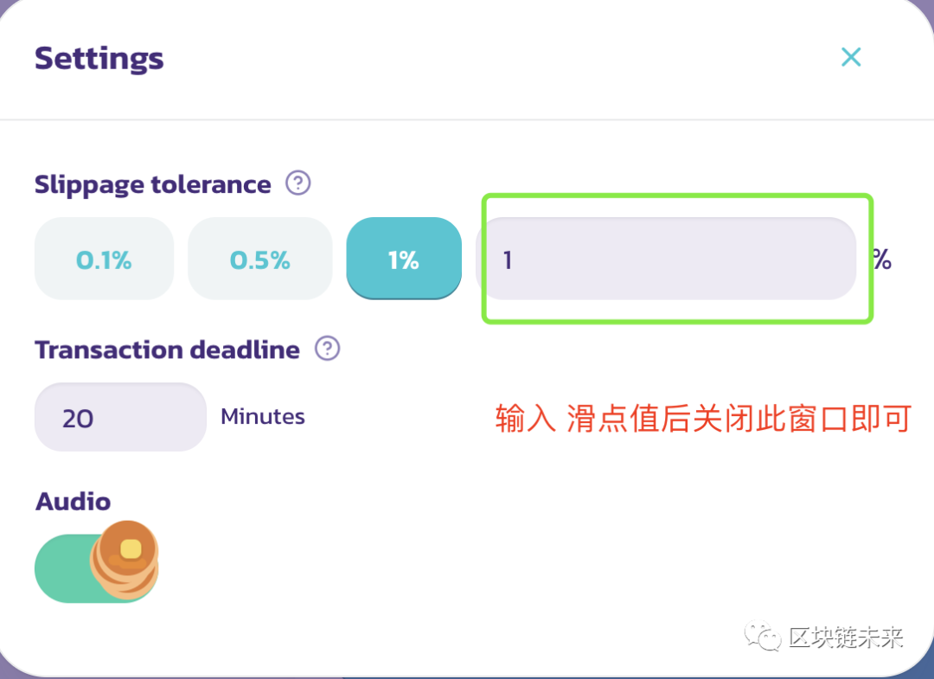This screenshot has width=934, height=679.
Task: Click the Minutes label next to deadline
Action: [262, 416]
